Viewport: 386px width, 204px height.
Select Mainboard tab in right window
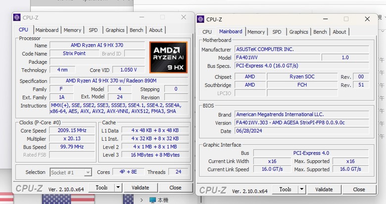tap(231, 31)
